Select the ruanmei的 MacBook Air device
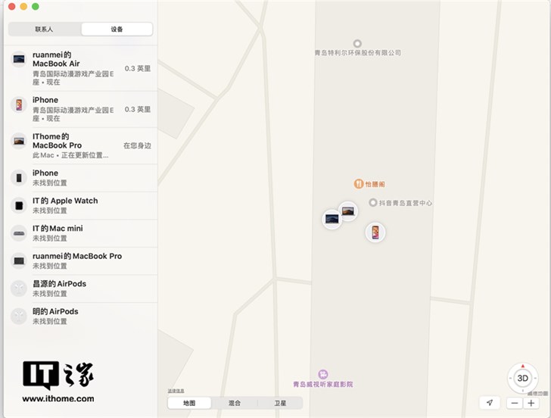Image resolution: width=551 pixels, height=418 pixels. pyautogui.click(x=81, y=68)
